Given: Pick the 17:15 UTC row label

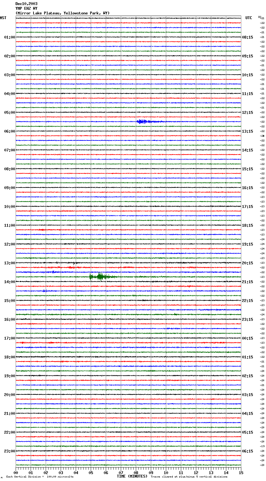Looking at the screenshot, I should click(x=248, y=207).
